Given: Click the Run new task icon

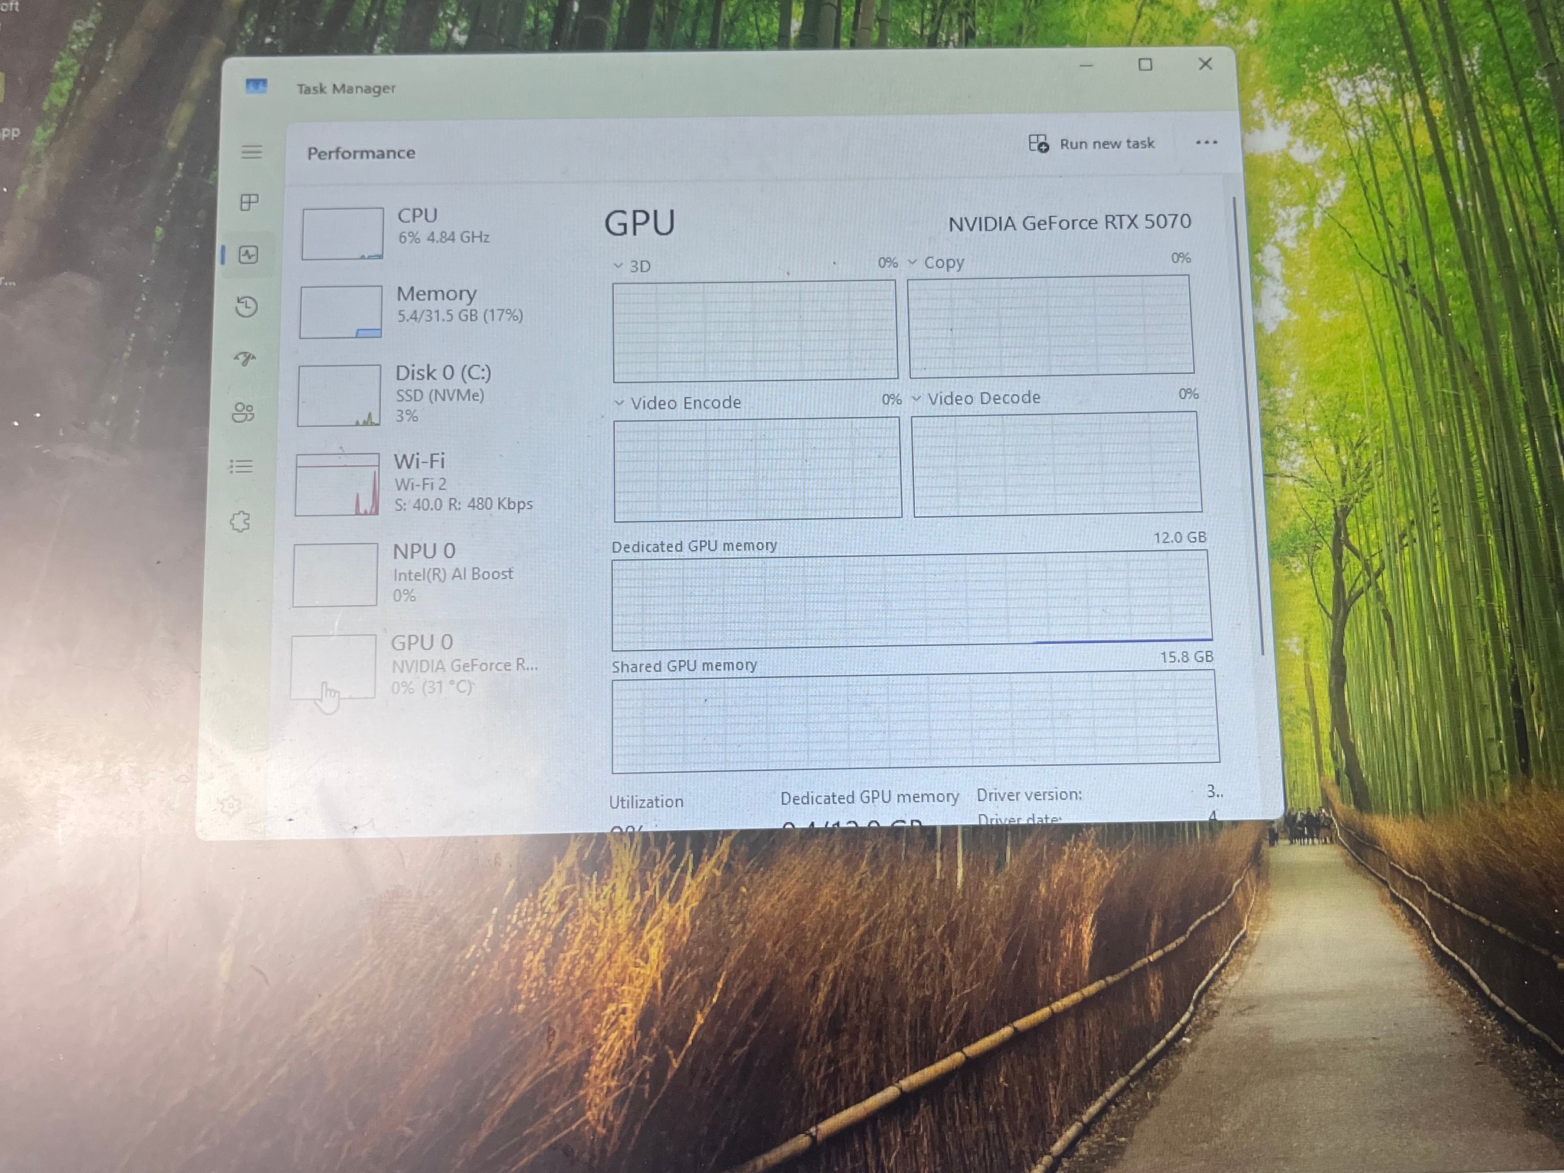Looking at the screenshot, I should 1039,143.
